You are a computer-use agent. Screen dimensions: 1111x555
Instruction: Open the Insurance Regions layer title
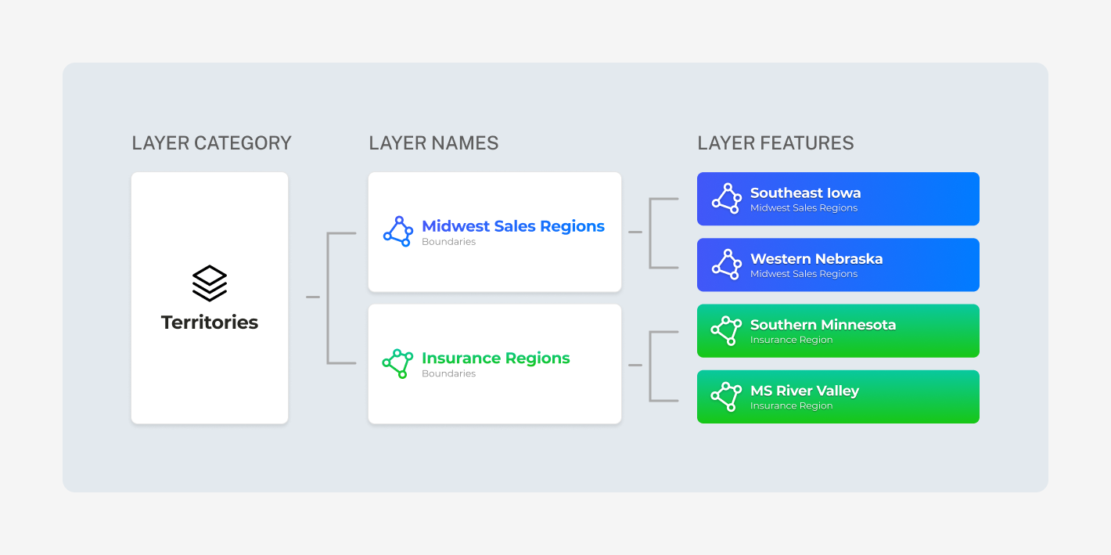[496, 358]
